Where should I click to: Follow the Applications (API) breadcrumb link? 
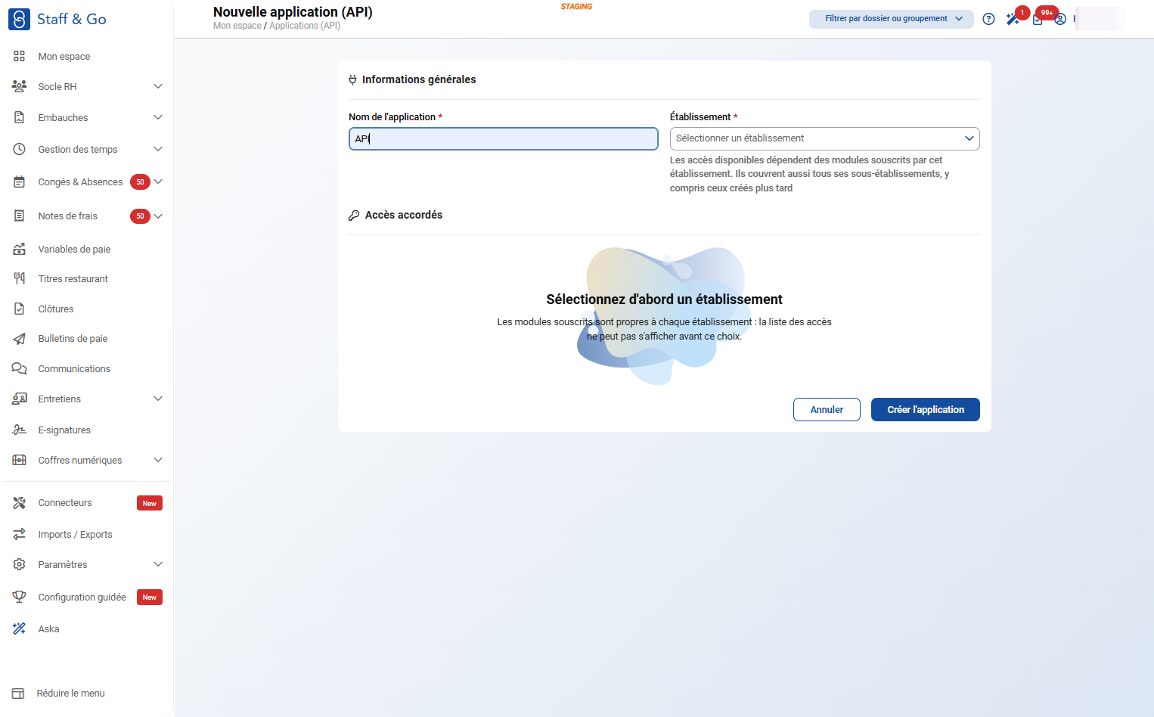click(305, 26)
